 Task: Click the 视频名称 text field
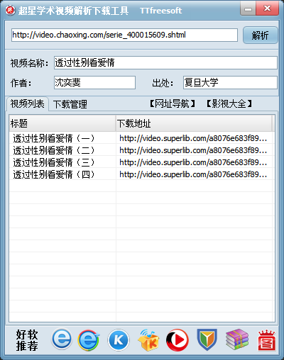point(165,63)
